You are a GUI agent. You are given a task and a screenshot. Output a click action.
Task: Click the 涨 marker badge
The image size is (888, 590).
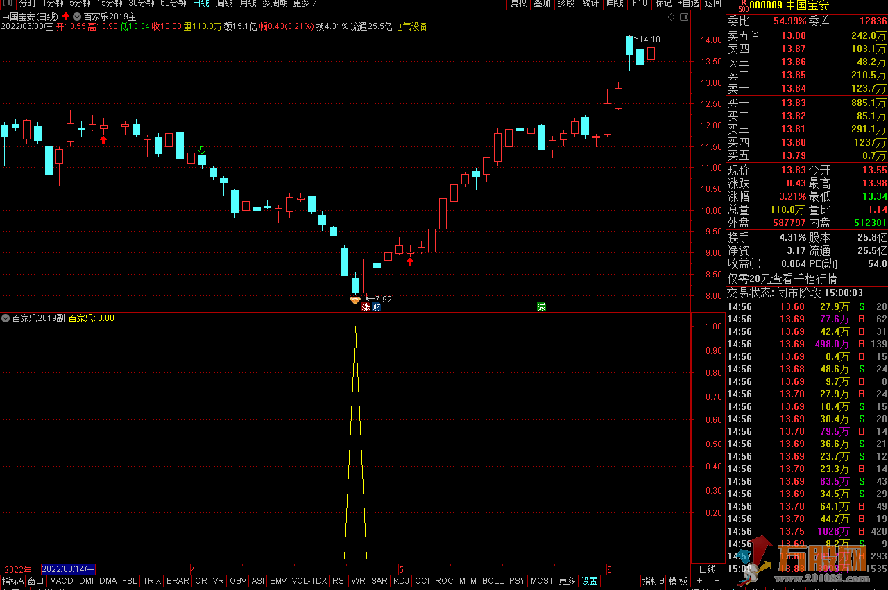click(x=366, y=306)
